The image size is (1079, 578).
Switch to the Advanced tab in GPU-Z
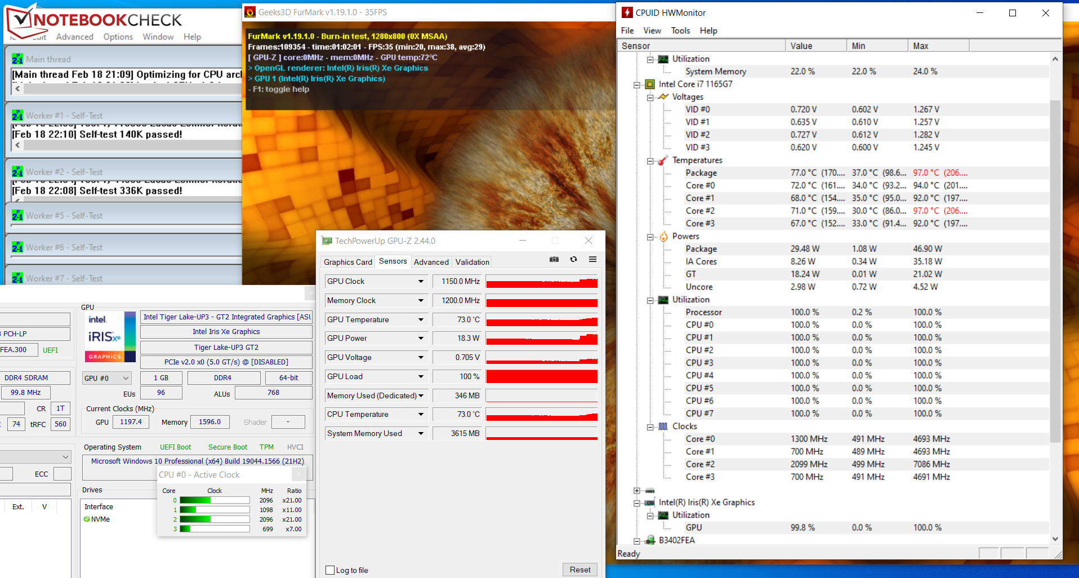click(x=431, y=262)
